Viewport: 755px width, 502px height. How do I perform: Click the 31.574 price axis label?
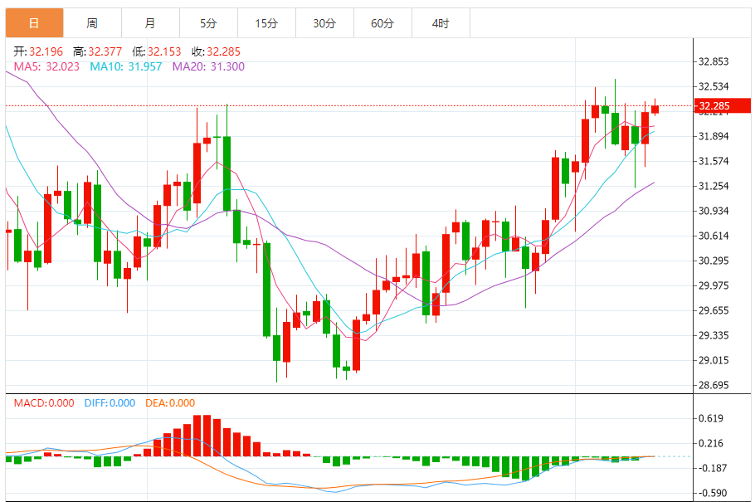714,161
